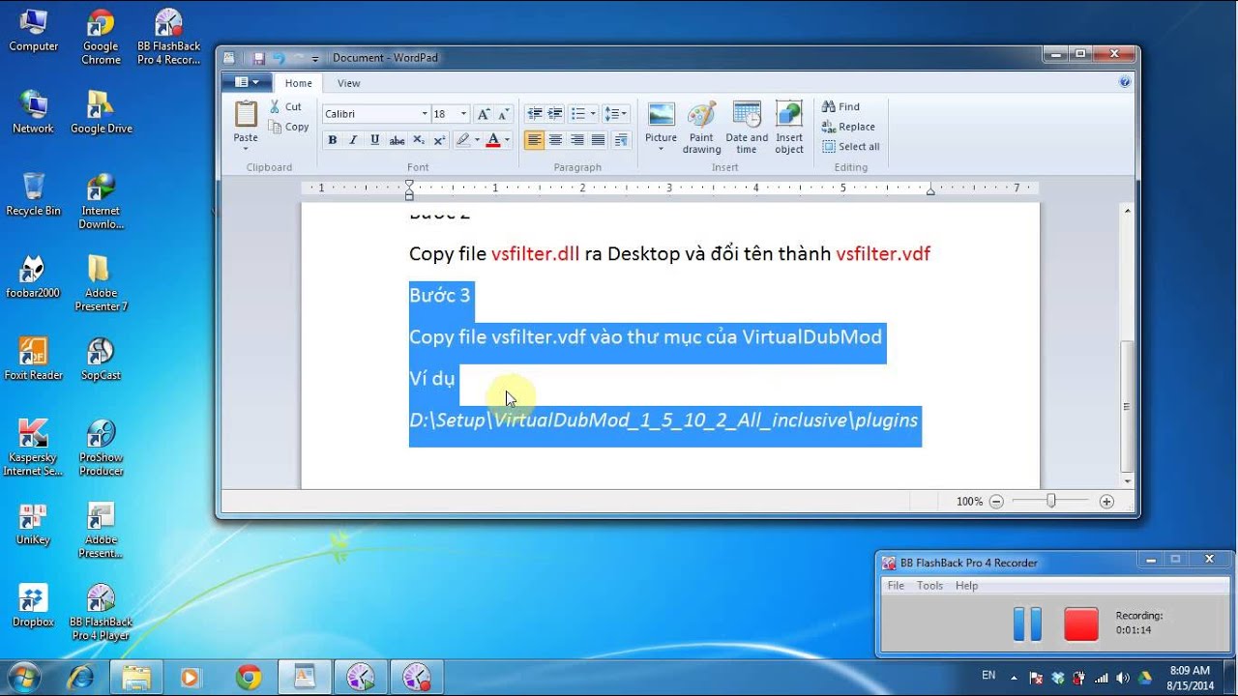Select the foobar2000 desktop icon
The height and width of the screenshot is (696, 1238).
click(33, 277)
